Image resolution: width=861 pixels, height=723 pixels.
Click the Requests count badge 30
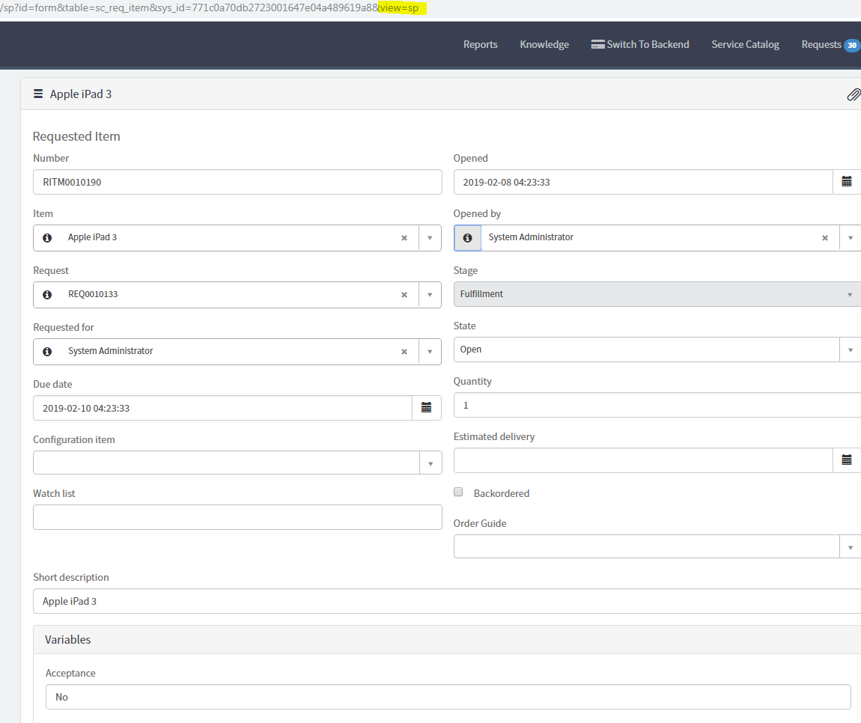[852, 46]
